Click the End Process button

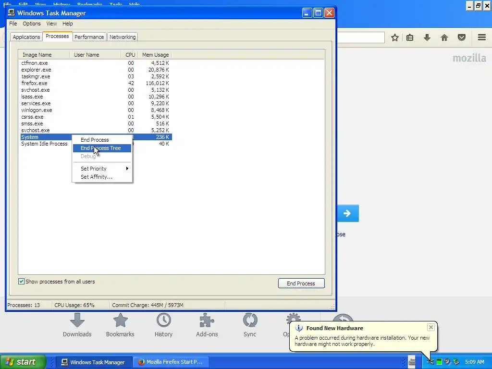pos(301,283)
